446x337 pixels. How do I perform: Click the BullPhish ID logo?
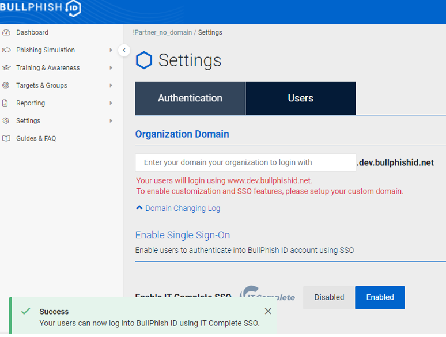40,7
